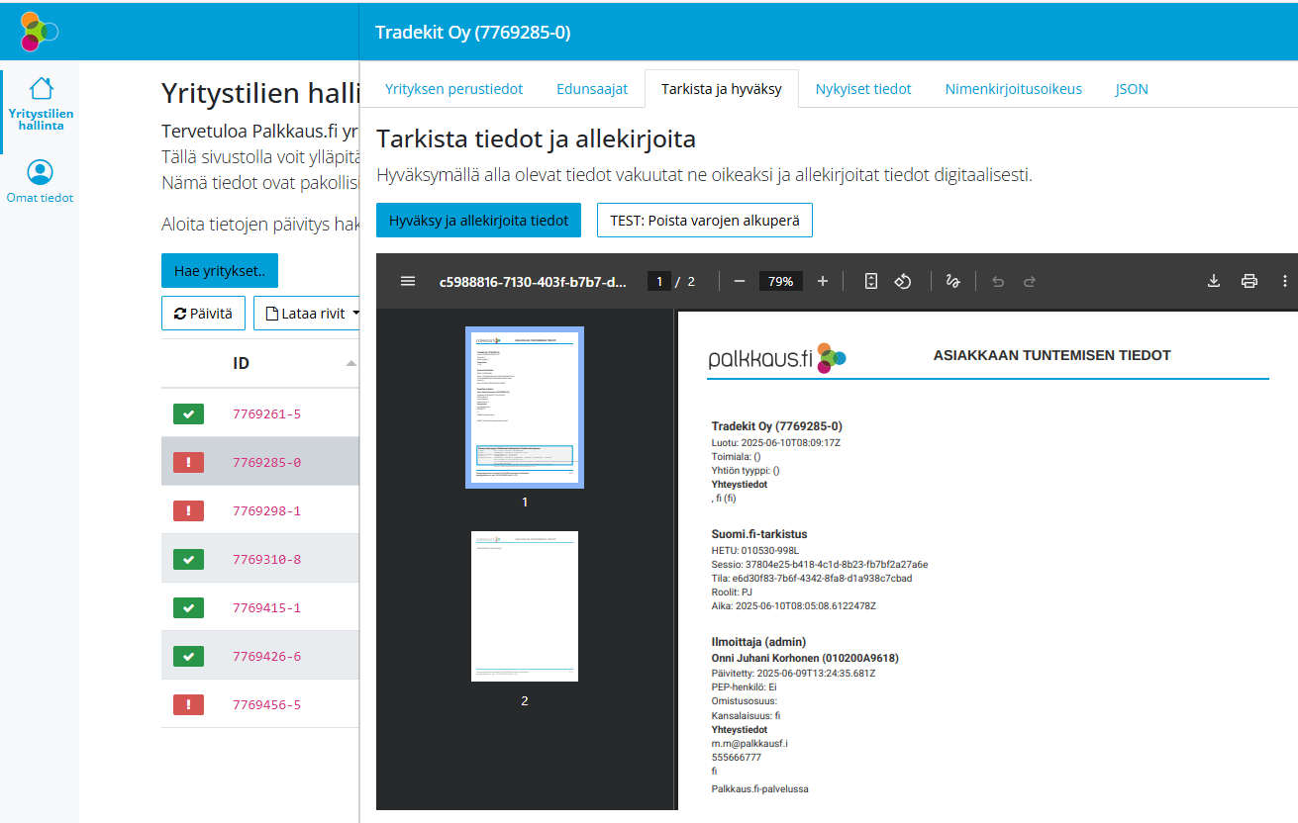This screenshot has height=823, width=1298.
Task: Select PDF page 1 thumbnail
Action: click(525, 407)
